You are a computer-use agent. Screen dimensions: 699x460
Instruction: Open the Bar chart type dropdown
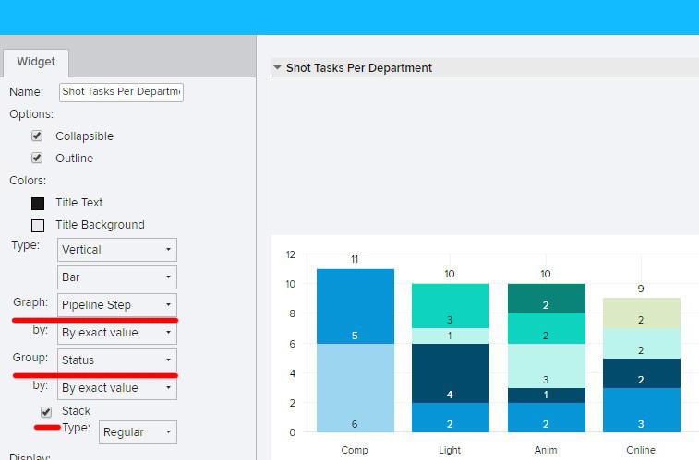tap(117, 277)
